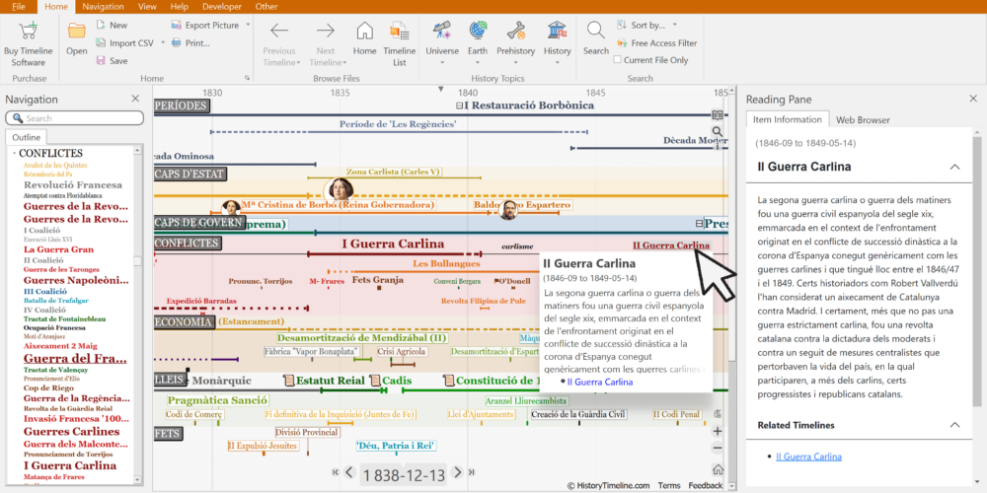Collapse the CONFLICTES outline node

point(14,154)
